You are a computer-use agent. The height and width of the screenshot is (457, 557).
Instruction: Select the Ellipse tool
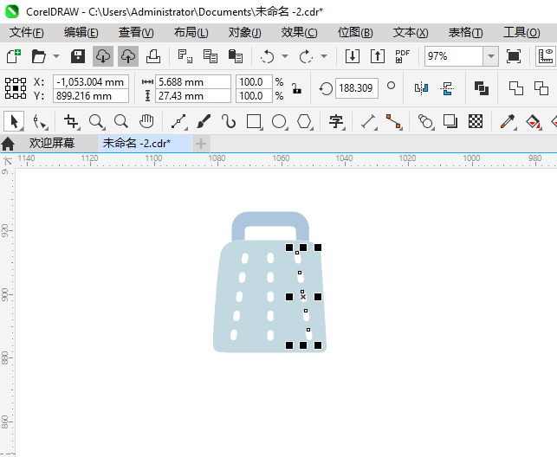click(279, 122)
